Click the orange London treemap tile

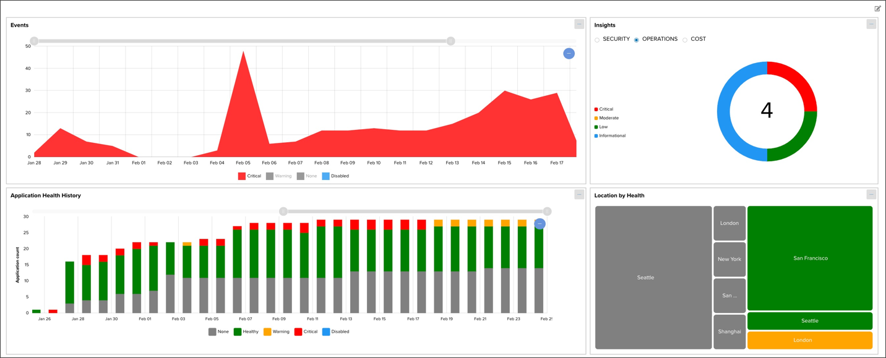810,340
